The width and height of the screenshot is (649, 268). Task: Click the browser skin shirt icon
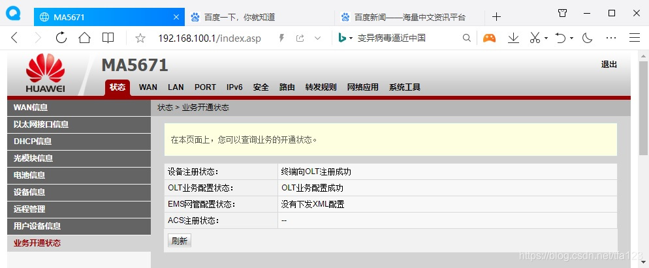(x=563, y=13)
